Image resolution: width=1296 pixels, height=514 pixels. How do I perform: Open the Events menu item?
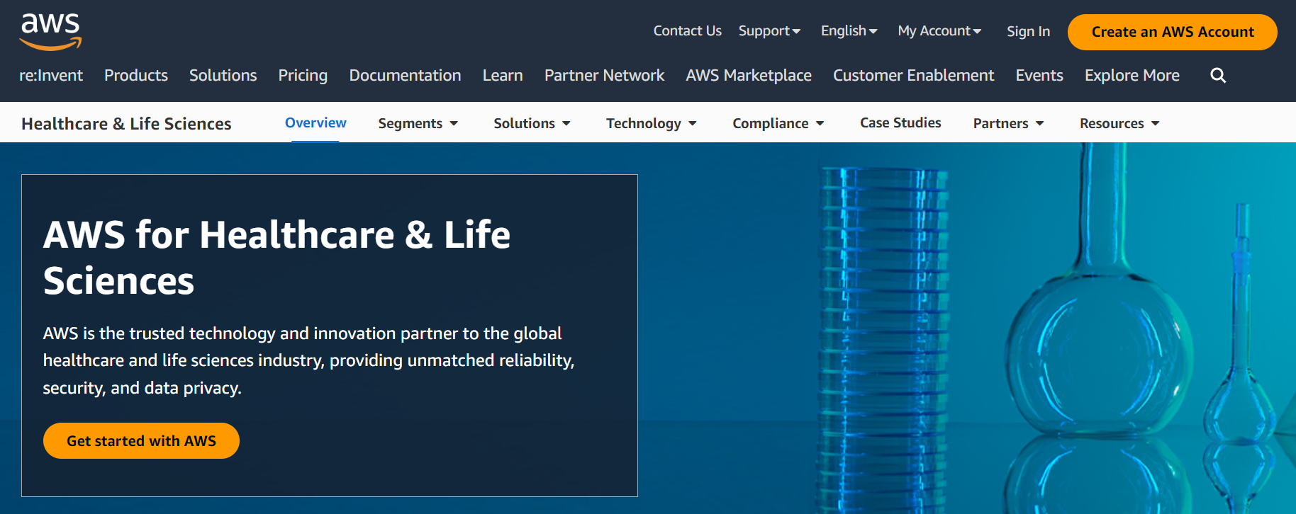click(1039, 75)
